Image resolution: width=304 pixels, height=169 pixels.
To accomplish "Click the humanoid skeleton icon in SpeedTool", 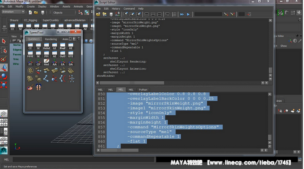I will pyautogui.click(x=71, y=79).
